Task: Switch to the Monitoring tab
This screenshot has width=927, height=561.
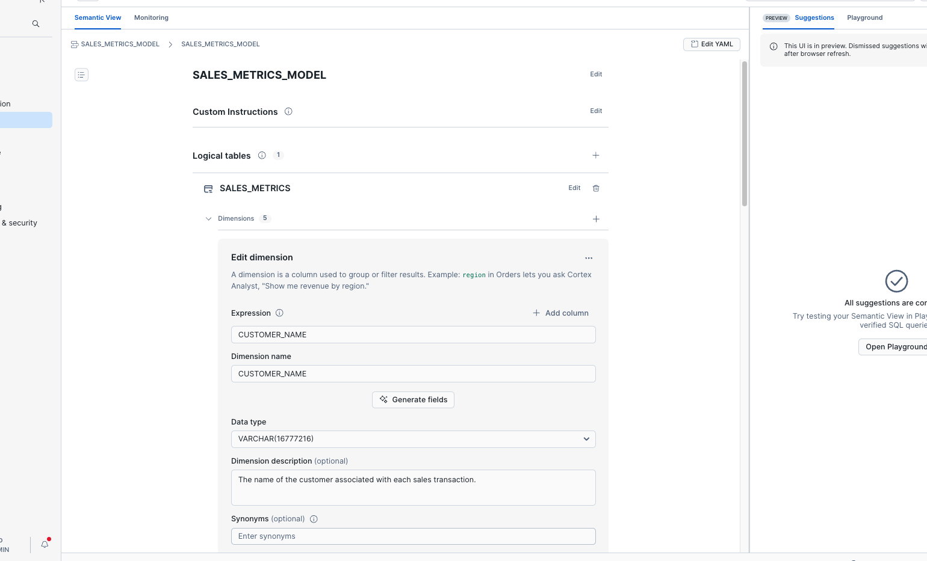Action: [151, 18]
